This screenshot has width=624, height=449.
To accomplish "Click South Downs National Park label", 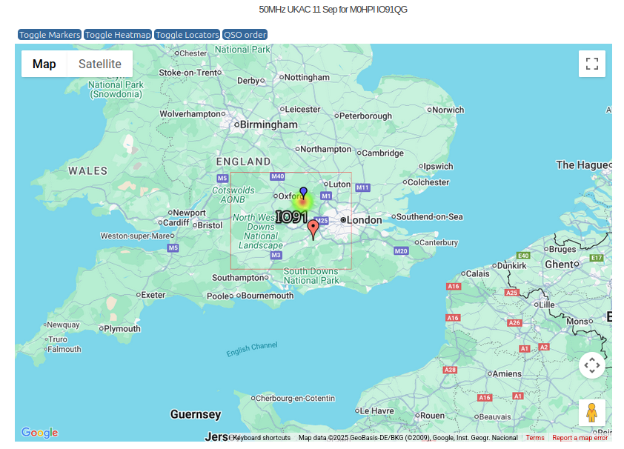I will (311, 276).
